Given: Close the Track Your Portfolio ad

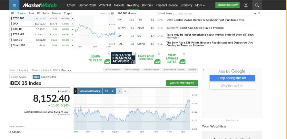Looking at the screenshot, I should coord(159,54).
